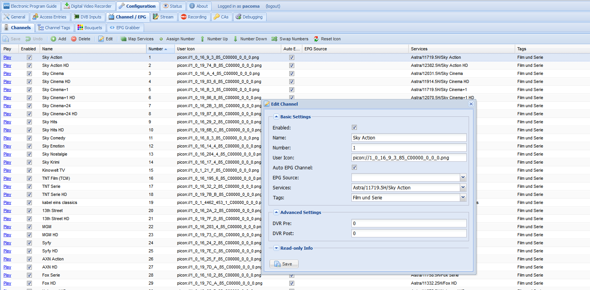Click the Delete toolbar button
Screen dimensions: 590x290
coord(81,39)
